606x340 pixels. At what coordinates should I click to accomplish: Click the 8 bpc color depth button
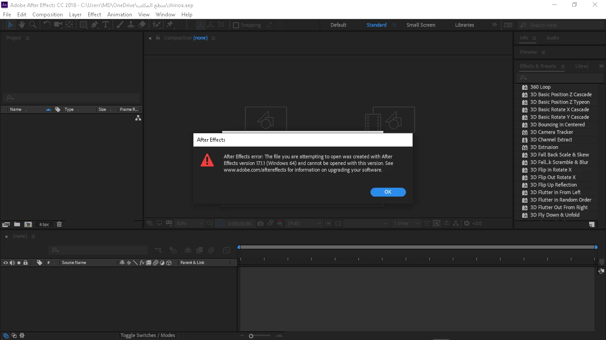tap(44, 224)
